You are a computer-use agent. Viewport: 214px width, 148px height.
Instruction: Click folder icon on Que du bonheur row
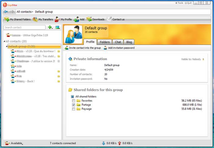click(x=59, y=51)
